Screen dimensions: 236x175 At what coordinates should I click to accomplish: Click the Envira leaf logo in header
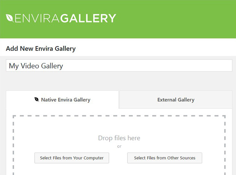pos(10,18)
